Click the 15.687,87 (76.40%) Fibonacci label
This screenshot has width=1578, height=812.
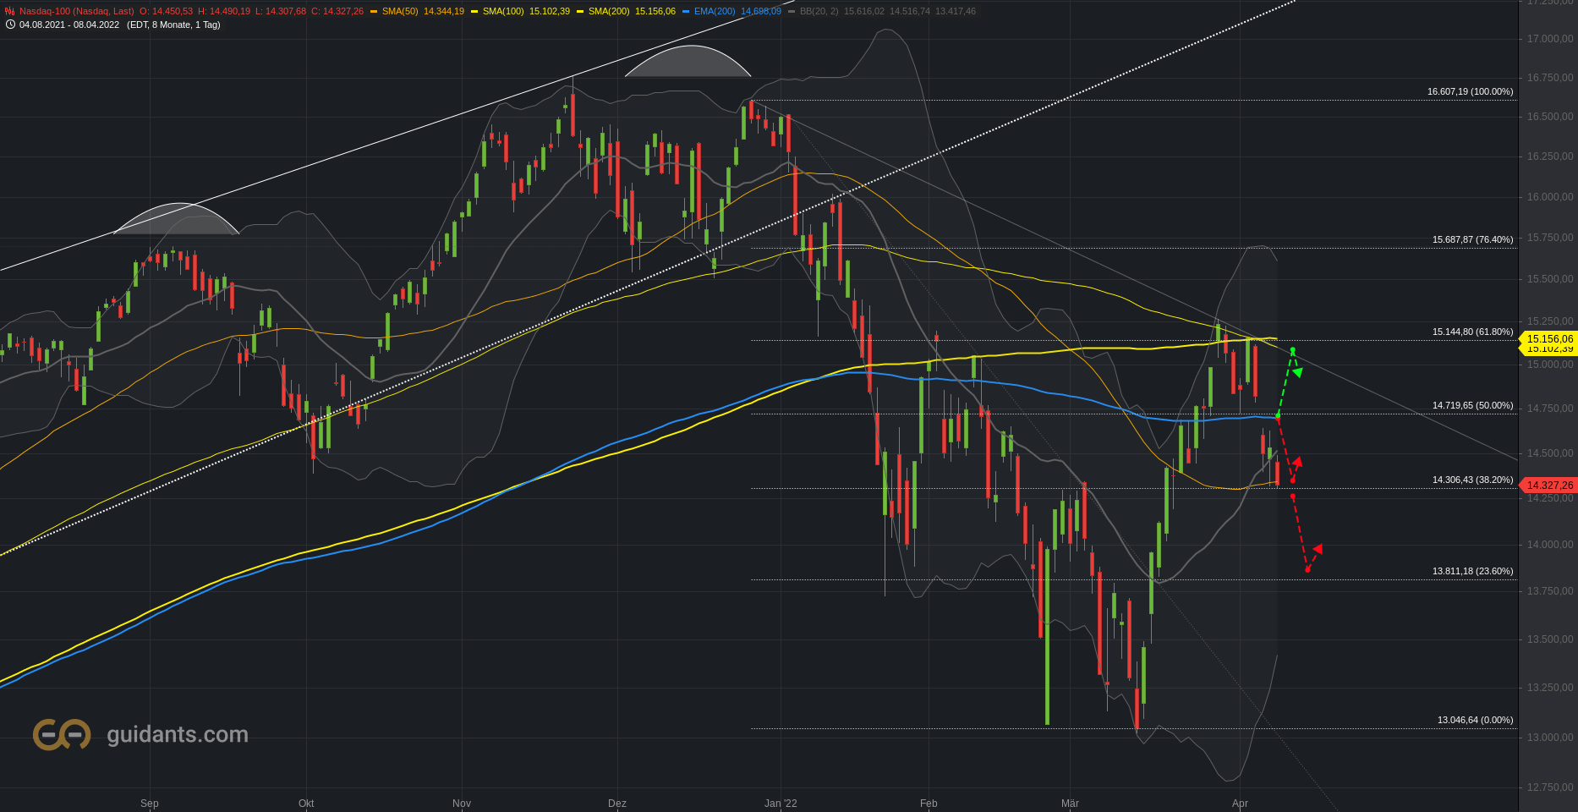pos(1472,239)
